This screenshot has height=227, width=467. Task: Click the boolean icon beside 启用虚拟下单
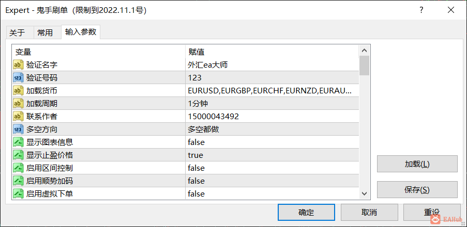(x=18, y=194)
